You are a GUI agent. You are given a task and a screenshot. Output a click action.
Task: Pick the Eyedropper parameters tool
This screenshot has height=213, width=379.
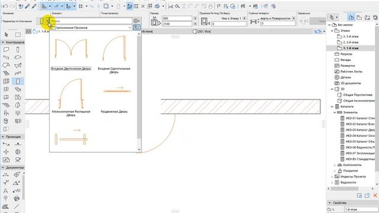(x=27, y=7)
